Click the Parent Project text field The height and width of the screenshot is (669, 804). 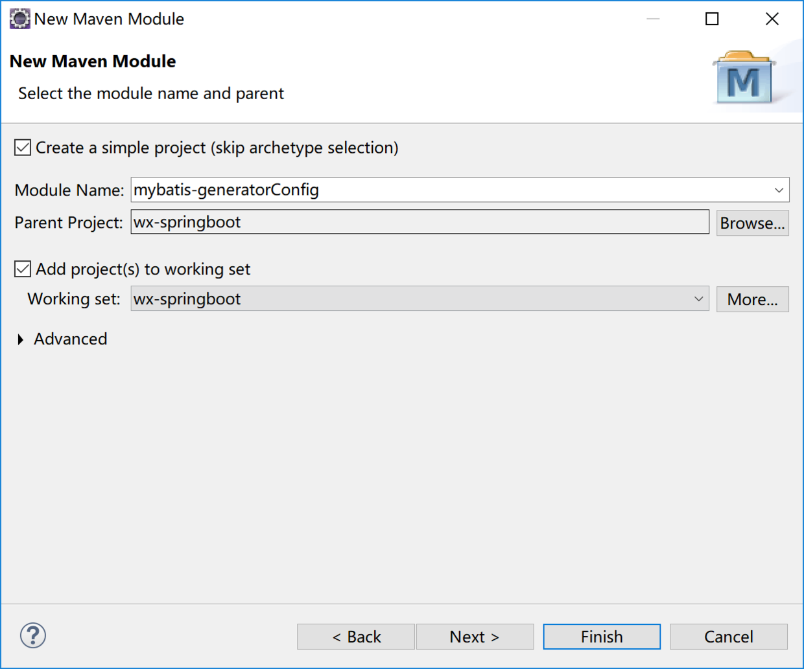[x=420, y=222]
